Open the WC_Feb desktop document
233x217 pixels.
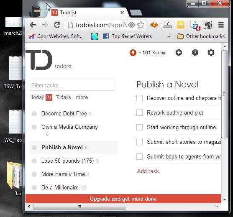pos(15,122)
